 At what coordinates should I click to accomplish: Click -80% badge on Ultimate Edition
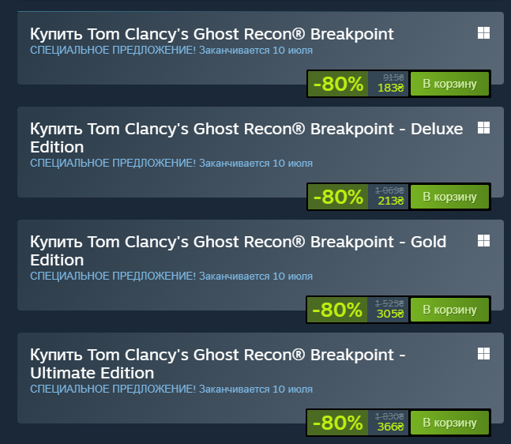click(338, 423)
